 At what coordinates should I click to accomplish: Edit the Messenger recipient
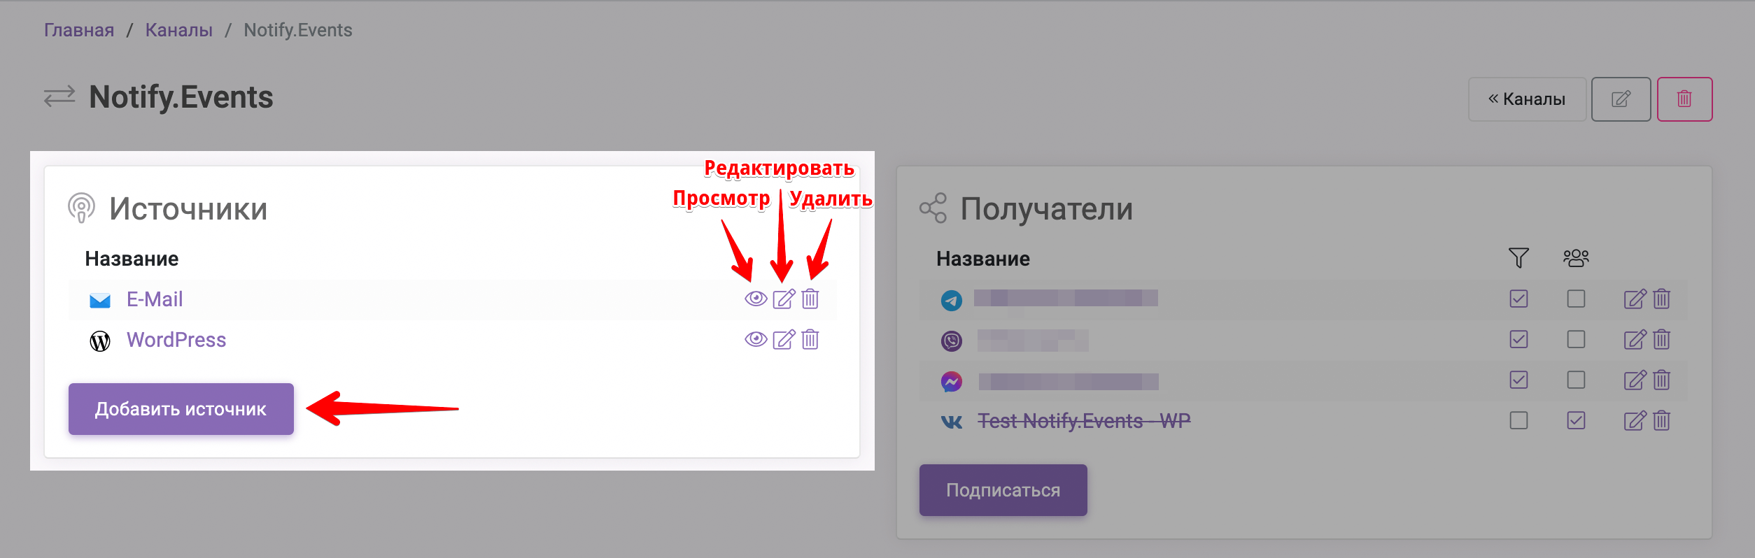click(x=1635, y=380)
